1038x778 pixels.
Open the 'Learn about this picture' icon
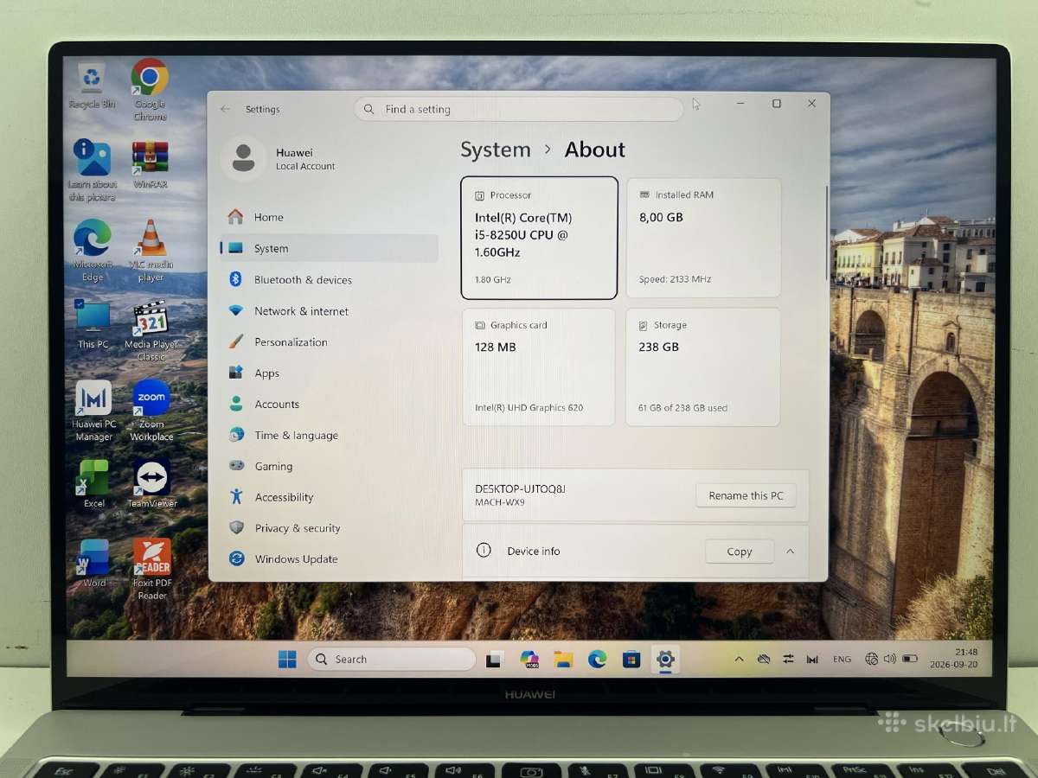click(x=92, y=170)
